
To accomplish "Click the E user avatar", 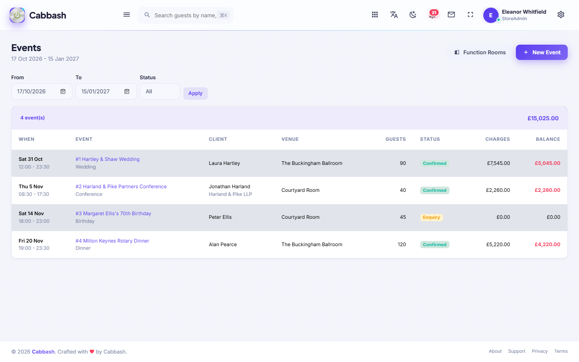I will tap(491, 15).
